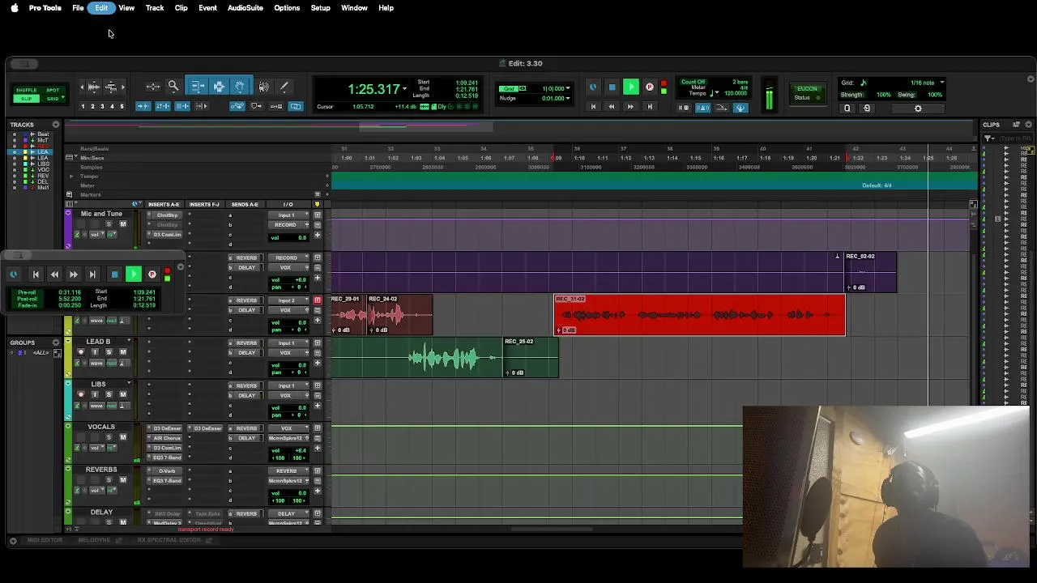Solo the LIBS track

109,394
